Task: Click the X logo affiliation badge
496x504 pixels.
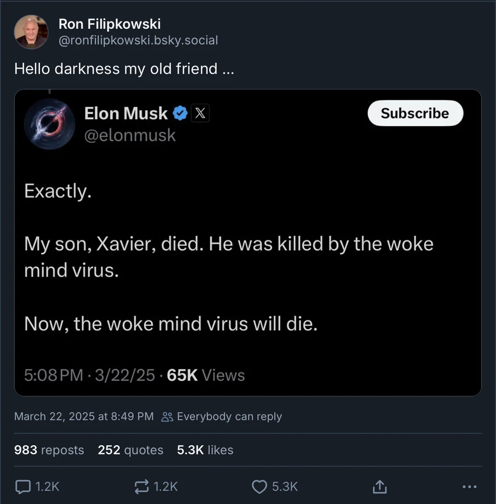Action: [200, 113]
